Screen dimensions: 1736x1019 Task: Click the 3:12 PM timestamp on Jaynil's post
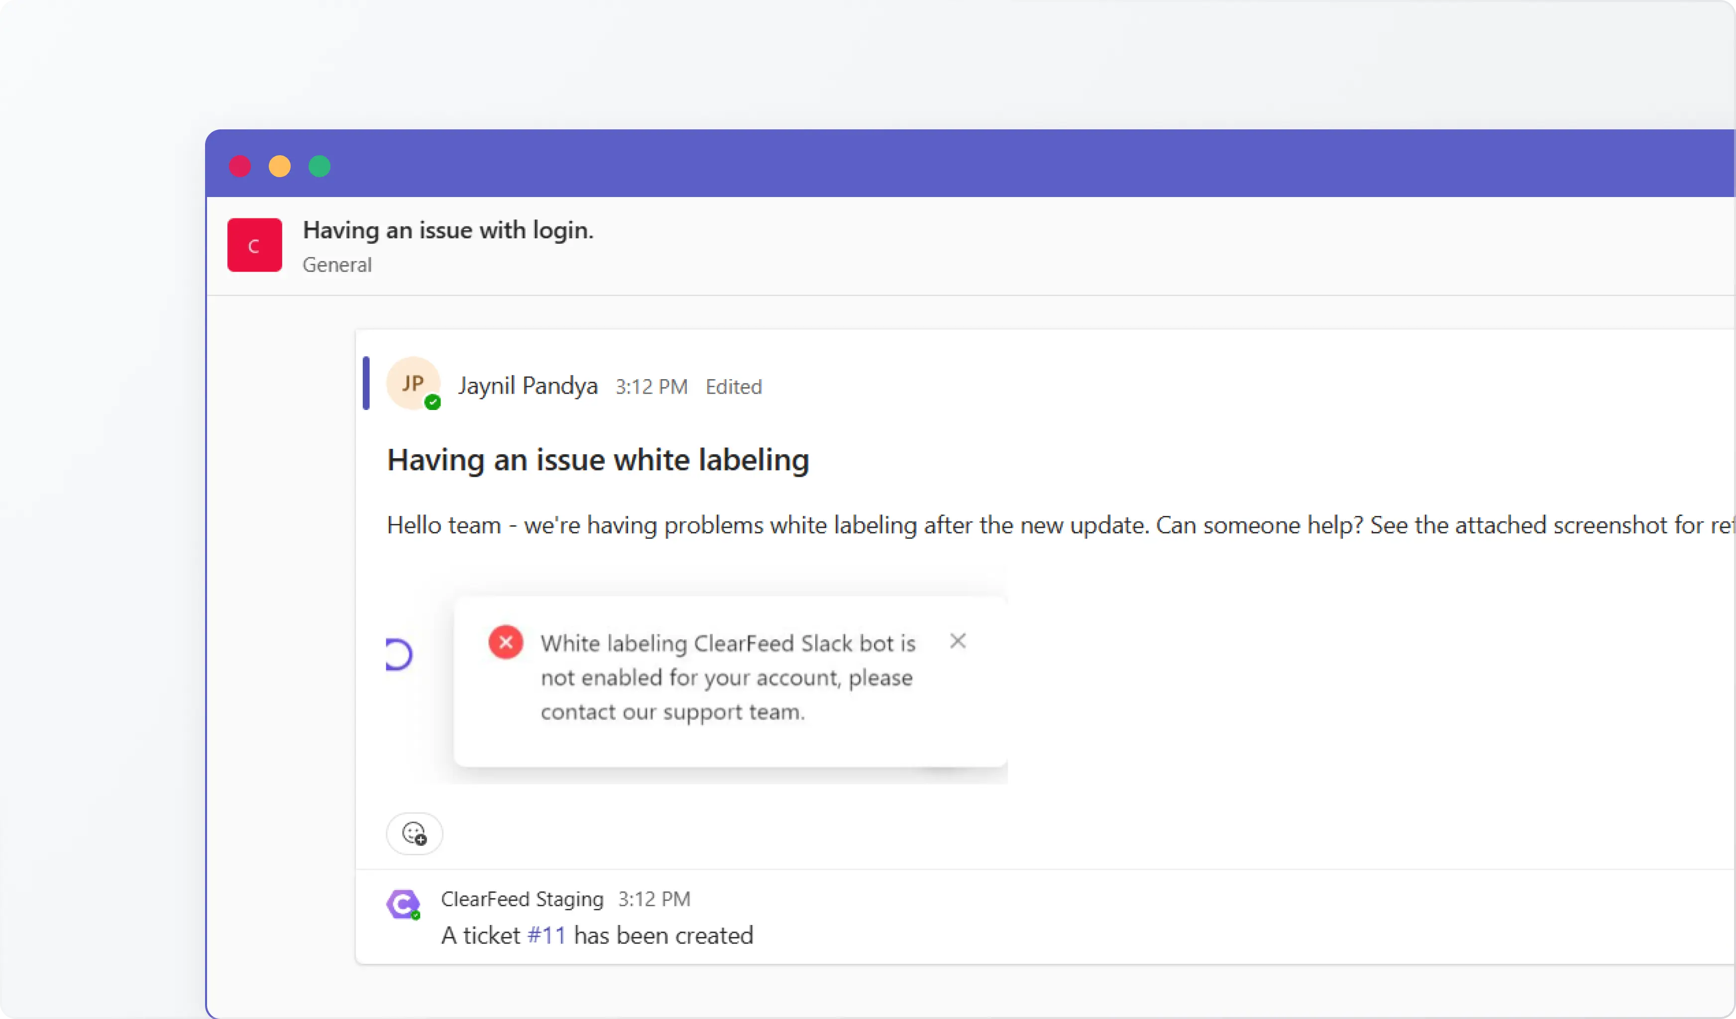tap(651, 387)
